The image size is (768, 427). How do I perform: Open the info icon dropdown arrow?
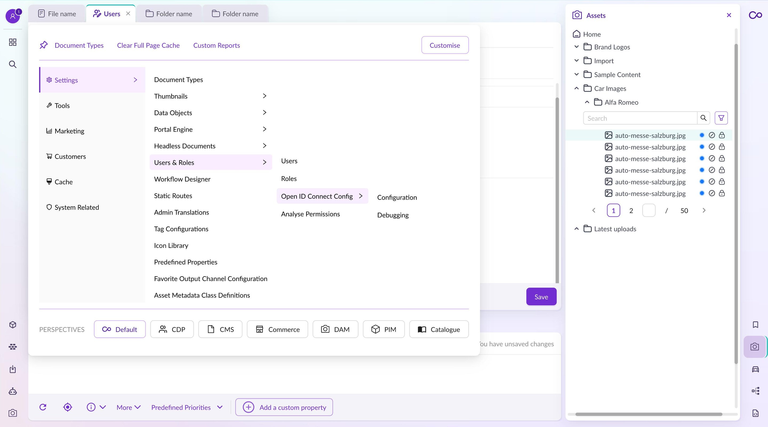point(103,407)
